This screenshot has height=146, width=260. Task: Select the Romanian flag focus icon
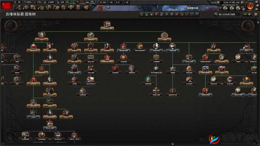(246, 79)
